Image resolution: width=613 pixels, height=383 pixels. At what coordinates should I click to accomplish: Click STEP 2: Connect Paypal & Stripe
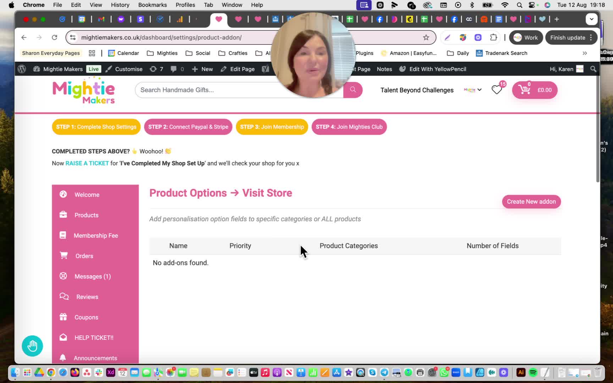(x=188, y=127)
